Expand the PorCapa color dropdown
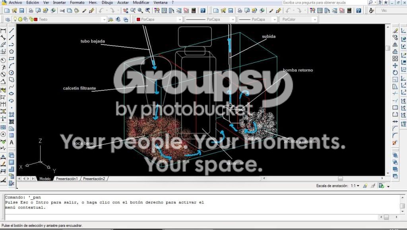407x230 pixels. pyautogui.click(x=180, y=19)
